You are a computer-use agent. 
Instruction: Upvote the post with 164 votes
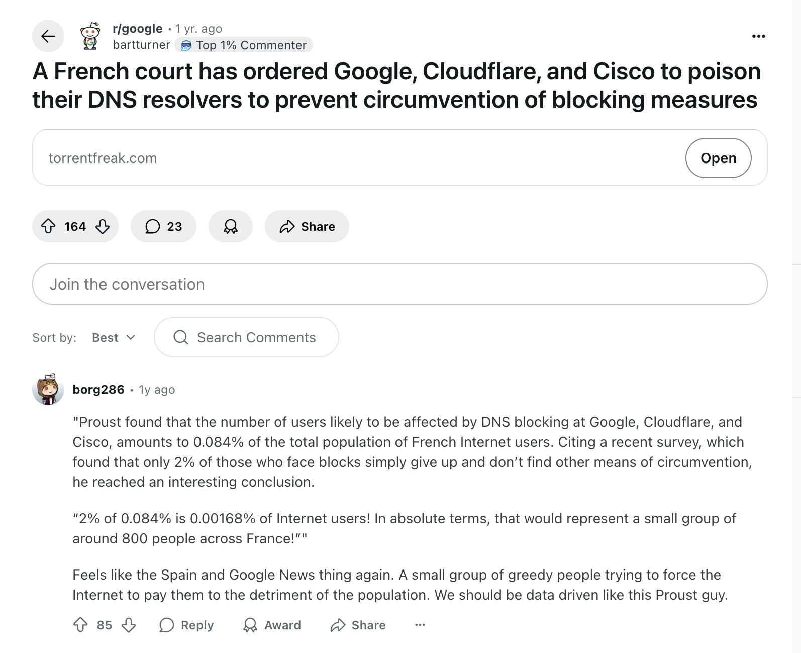point(48,226)
